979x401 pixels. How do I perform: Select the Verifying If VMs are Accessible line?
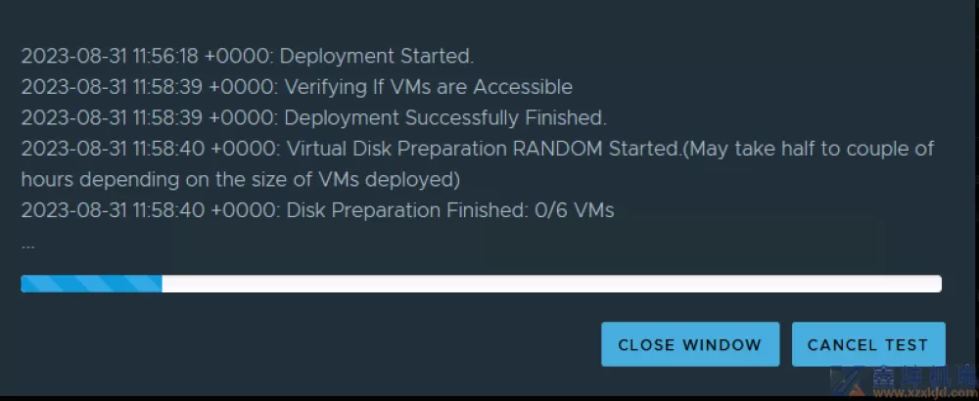(x=297, y=87)
